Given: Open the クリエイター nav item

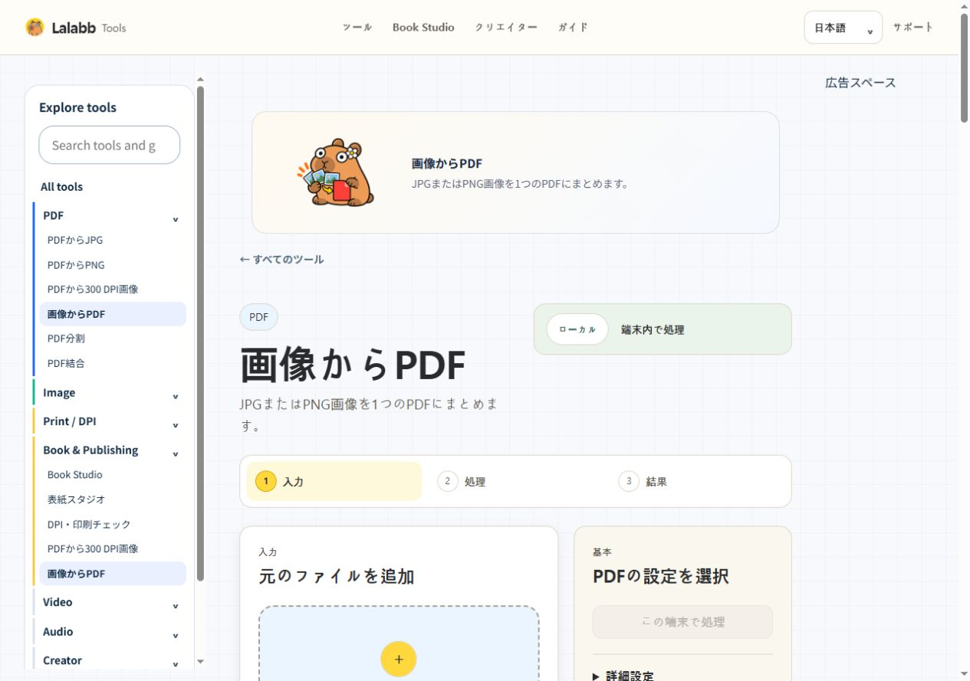Looking at the screenshot, I should [506, 28].
